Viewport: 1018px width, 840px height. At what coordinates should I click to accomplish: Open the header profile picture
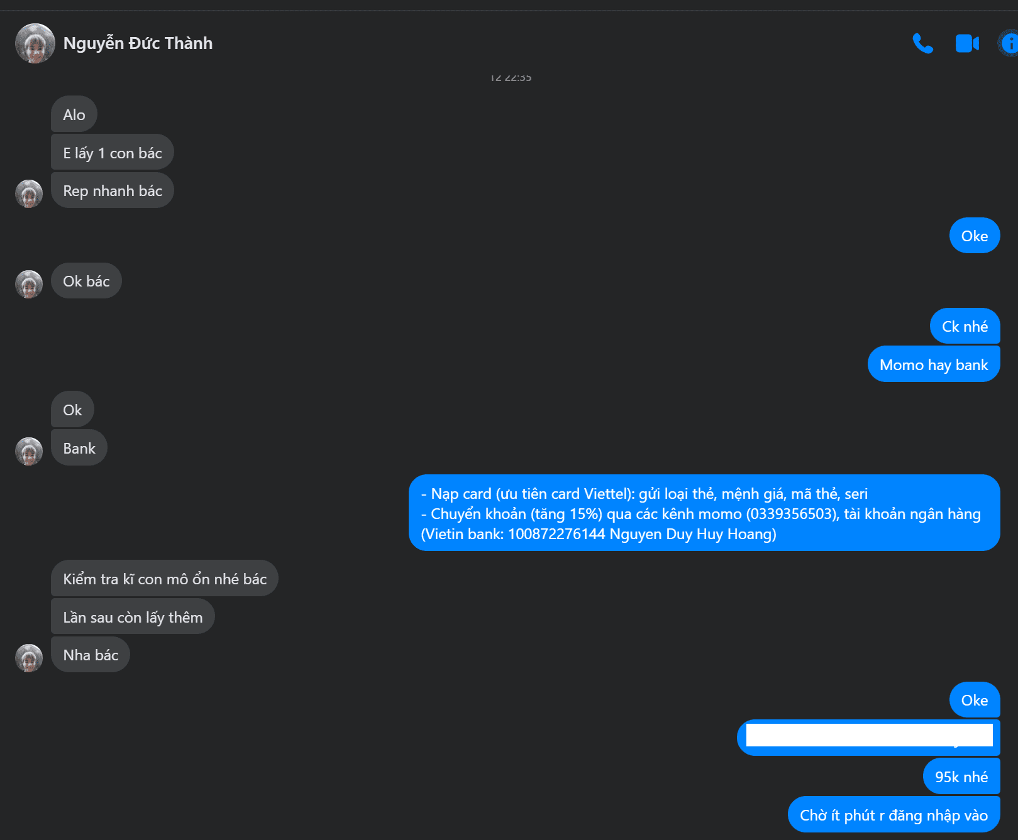point(35,43)
